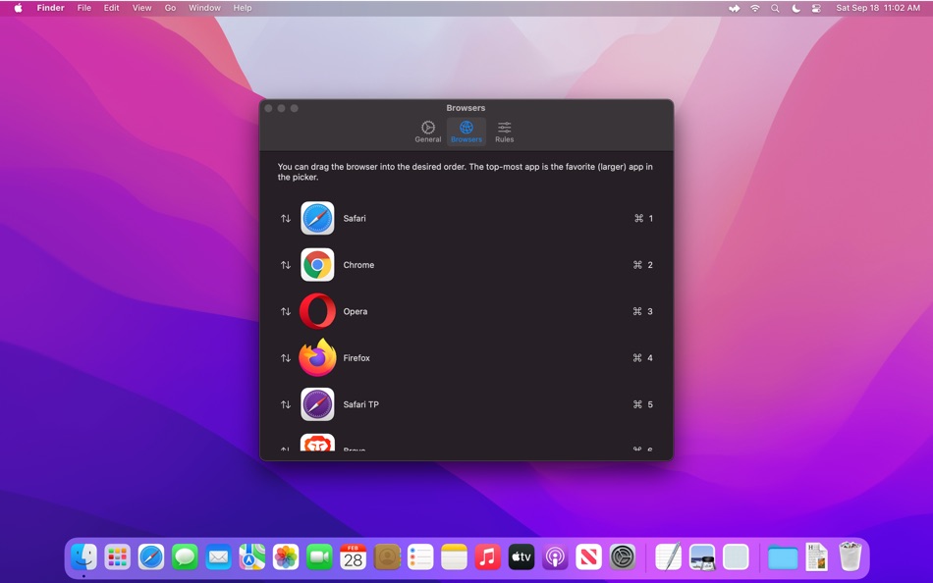The image size is (933, 583).
Task: Click the Safari TP icon in the list
Action: pos(317,404)
